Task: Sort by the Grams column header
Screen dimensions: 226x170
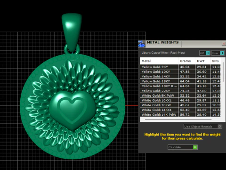Action: (x=186, y=61)
